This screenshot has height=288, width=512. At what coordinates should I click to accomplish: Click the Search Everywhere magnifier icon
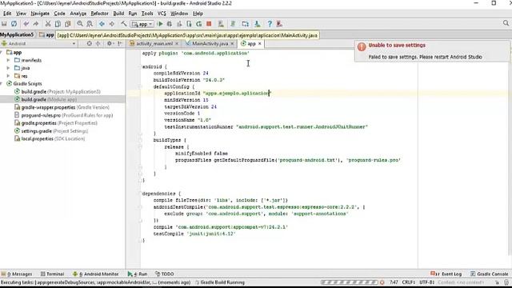[506, 23]
